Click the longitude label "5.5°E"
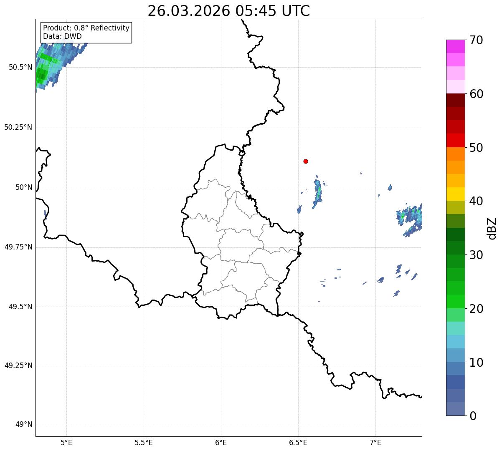Viewport: 502px width, 451px height. pyautogui.click(x=144, y=442)
